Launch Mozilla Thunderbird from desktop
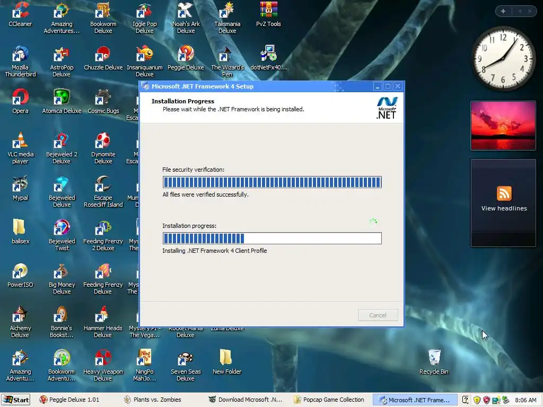 [20, 54]
